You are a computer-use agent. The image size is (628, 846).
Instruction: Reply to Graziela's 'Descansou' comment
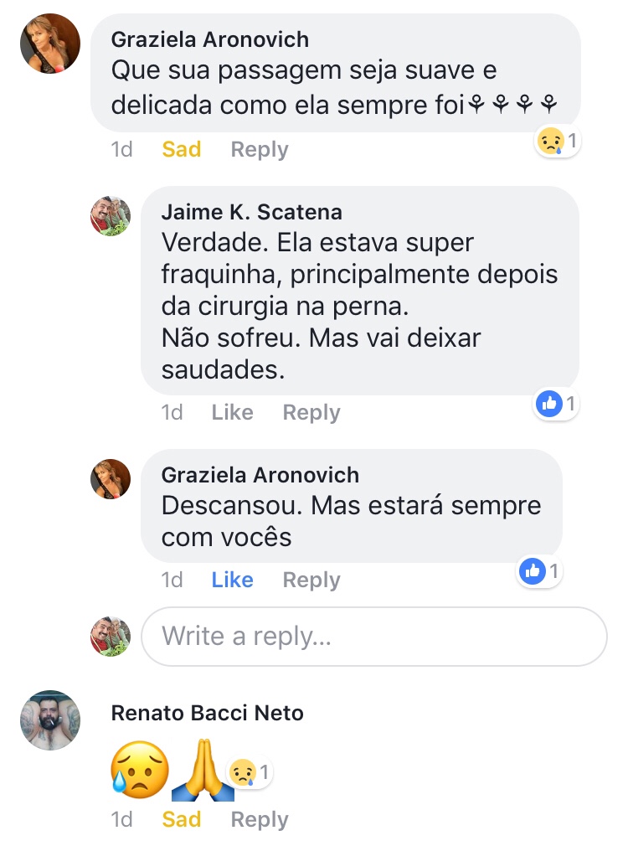311,580
